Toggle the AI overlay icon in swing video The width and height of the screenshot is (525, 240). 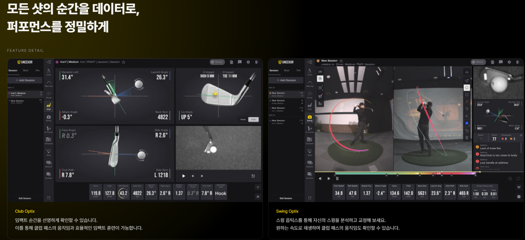[x=320, y=88]
